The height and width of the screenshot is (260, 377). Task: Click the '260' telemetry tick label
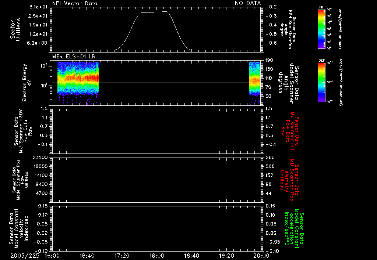(270, 158)
